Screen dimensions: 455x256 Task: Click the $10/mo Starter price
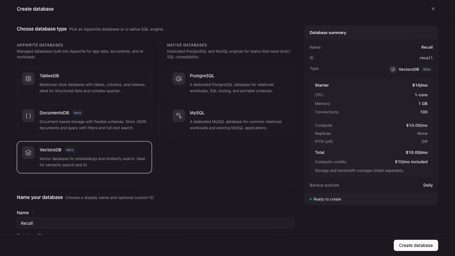[420, 85]
